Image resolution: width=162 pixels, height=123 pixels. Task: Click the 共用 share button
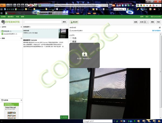tap(143, 22)
